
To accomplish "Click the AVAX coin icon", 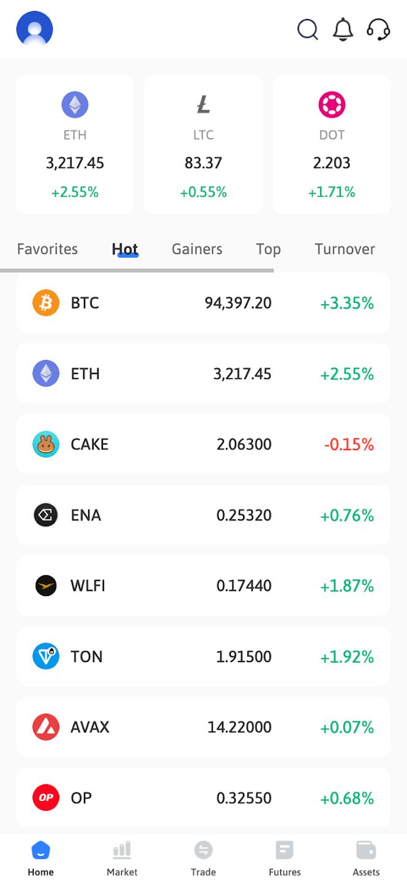I will point(46,727).
